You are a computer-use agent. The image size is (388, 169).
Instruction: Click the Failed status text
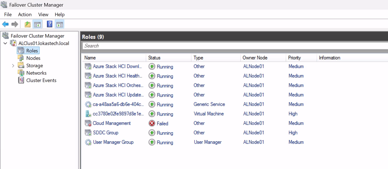click(x=162, y=123)
